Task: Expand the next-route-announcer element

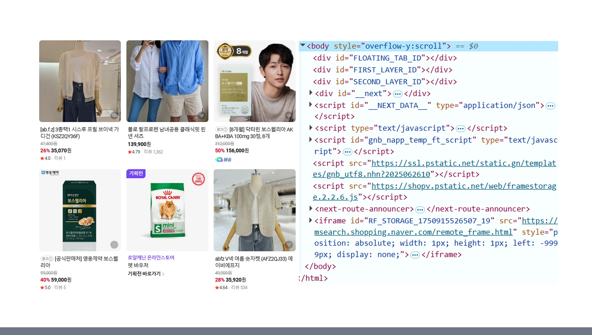Action: point(311,208)
